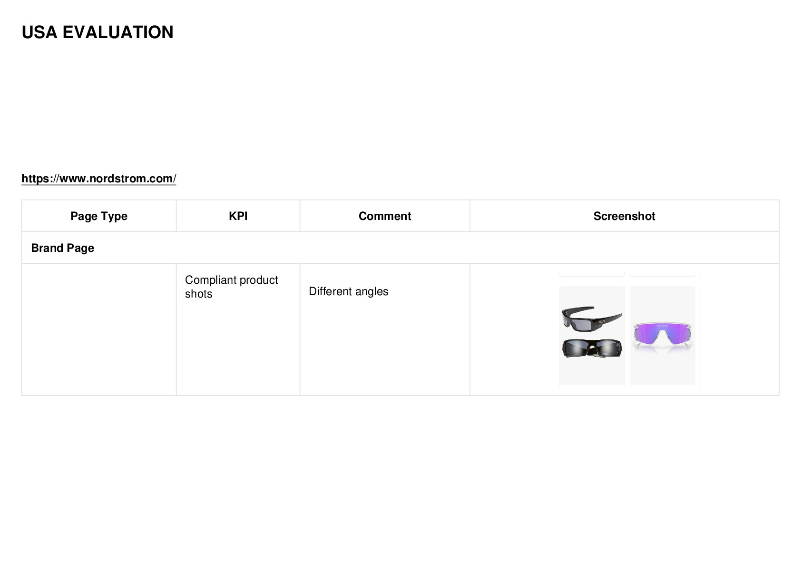The width and height of the screenshot is (801, 567).
Task: Click the Page Type column header
Action: (99, 216)
